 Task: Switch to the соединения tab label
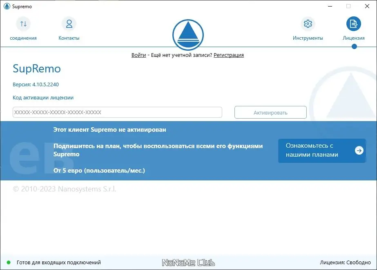pos(23,38)
